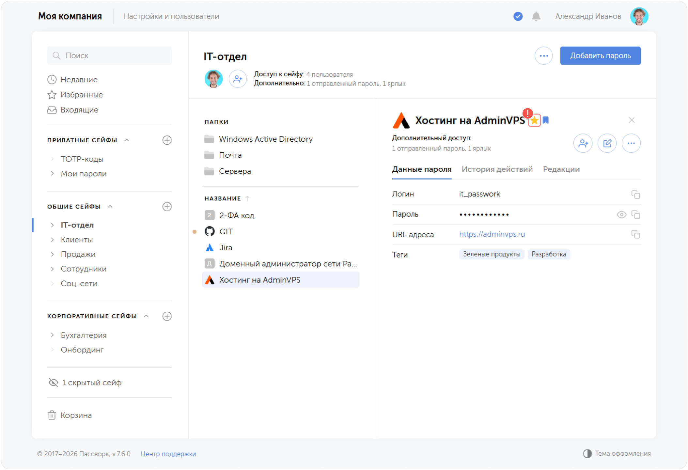The width and height of the screenshot is (688, 470).
Task: Collapse the Корпоративные сейфы section
Action: click(x=147, y=316)
